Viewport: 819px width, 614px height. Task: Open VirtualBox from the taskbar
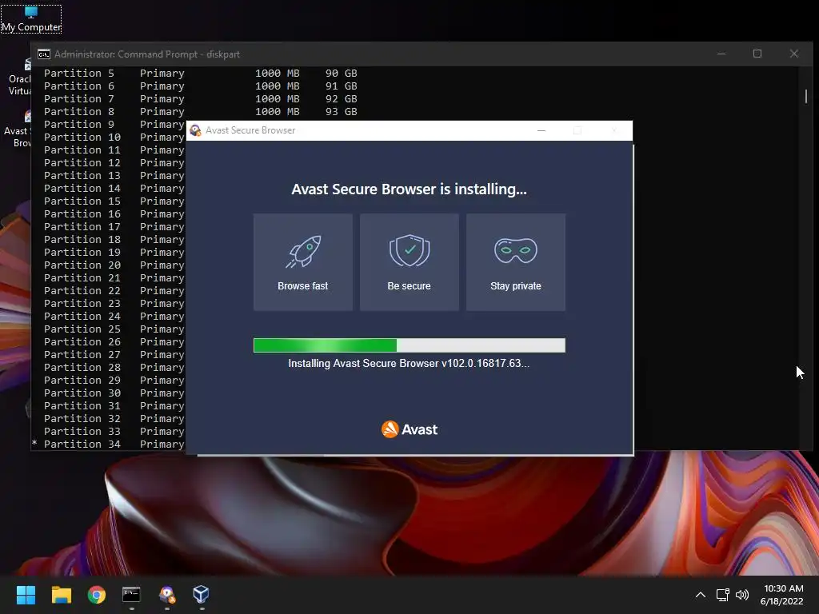tap(201, 595)
